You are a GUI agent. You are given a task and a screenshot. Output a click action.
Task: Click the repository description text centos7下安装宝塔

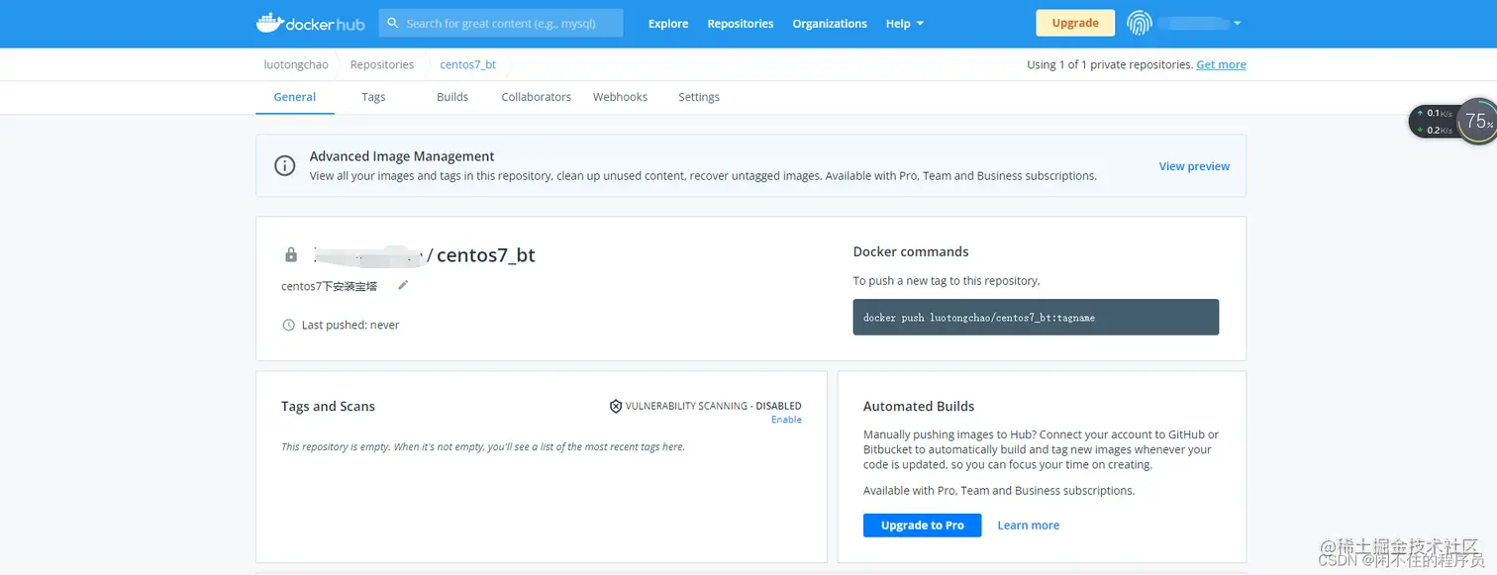click(x=329, y=286)
